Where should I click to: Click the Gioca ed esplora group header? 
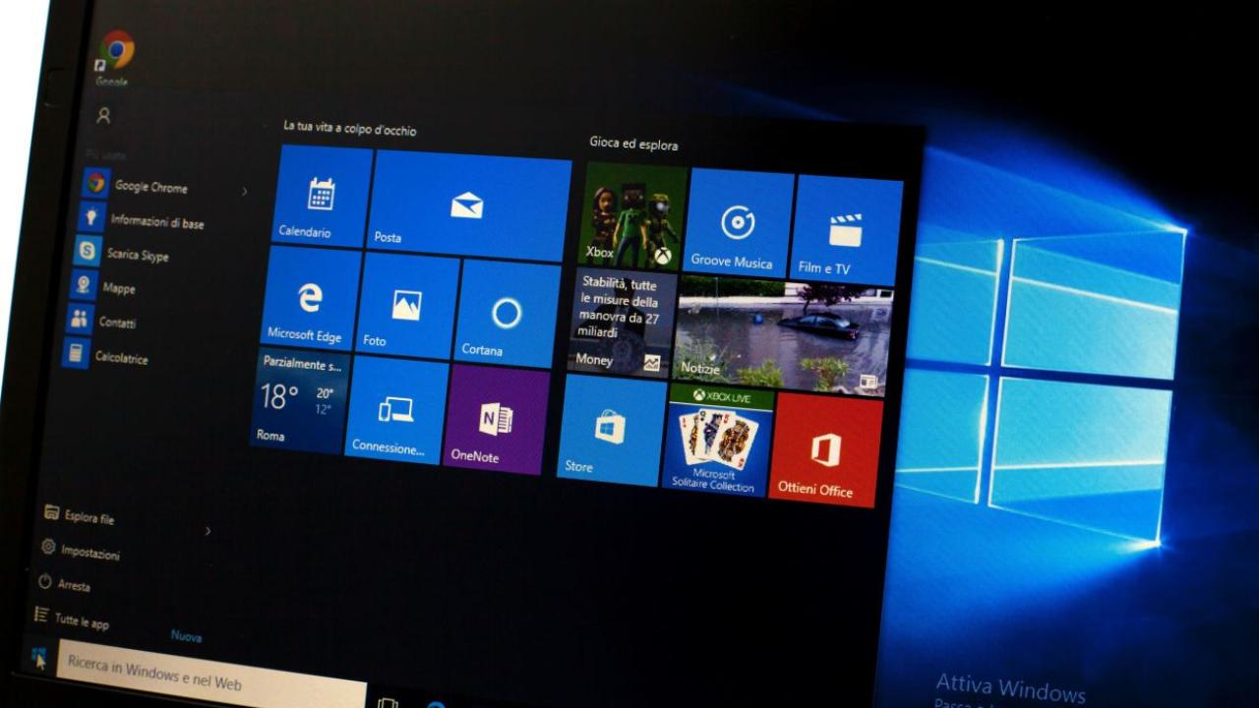[633, 144]
